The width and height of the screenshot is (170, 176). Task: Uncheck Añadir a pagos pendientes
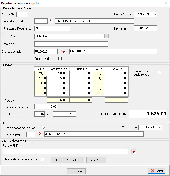44,128
